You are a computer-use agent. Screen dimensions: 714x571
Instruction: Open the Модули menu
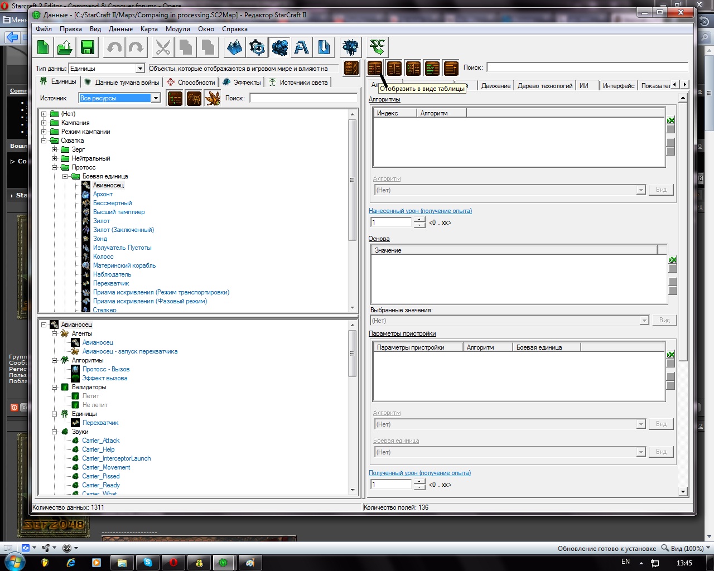[x=178, y=29]
